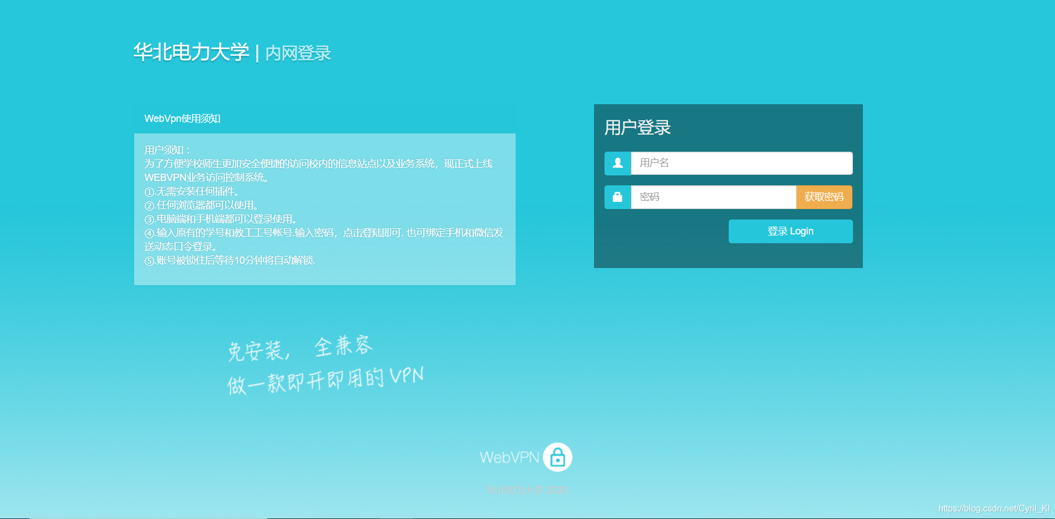Click the 免安装, 全兼容 slogan text
1055x519 pixels.
coord(300,349)
